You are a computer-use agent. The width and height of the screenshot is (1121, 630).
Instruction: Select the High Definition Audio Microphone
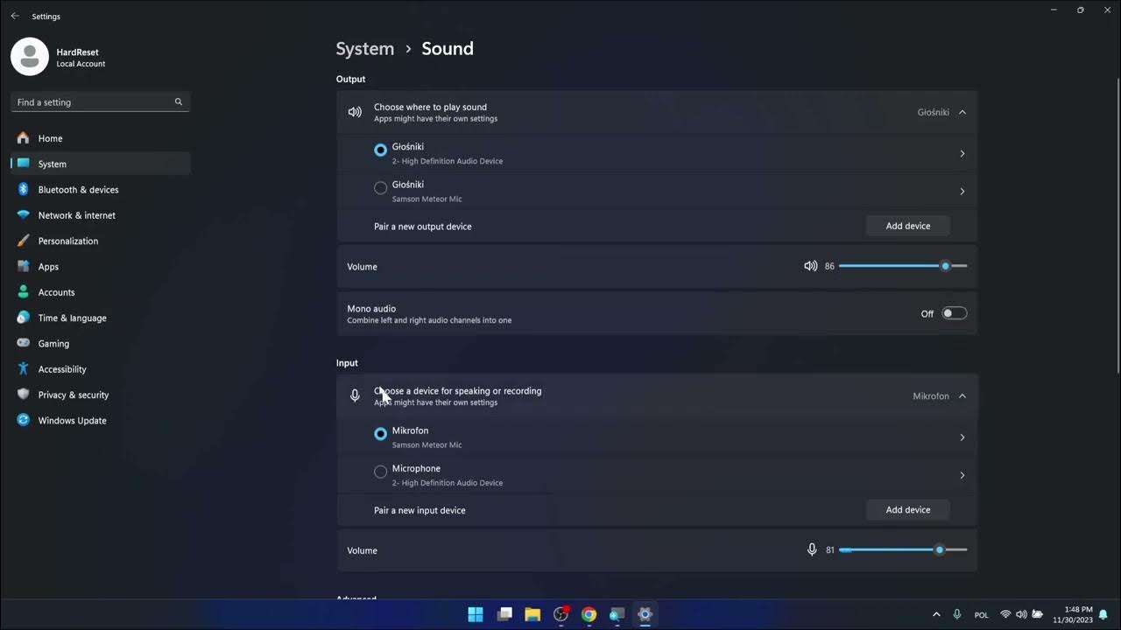tap(381, 472)
